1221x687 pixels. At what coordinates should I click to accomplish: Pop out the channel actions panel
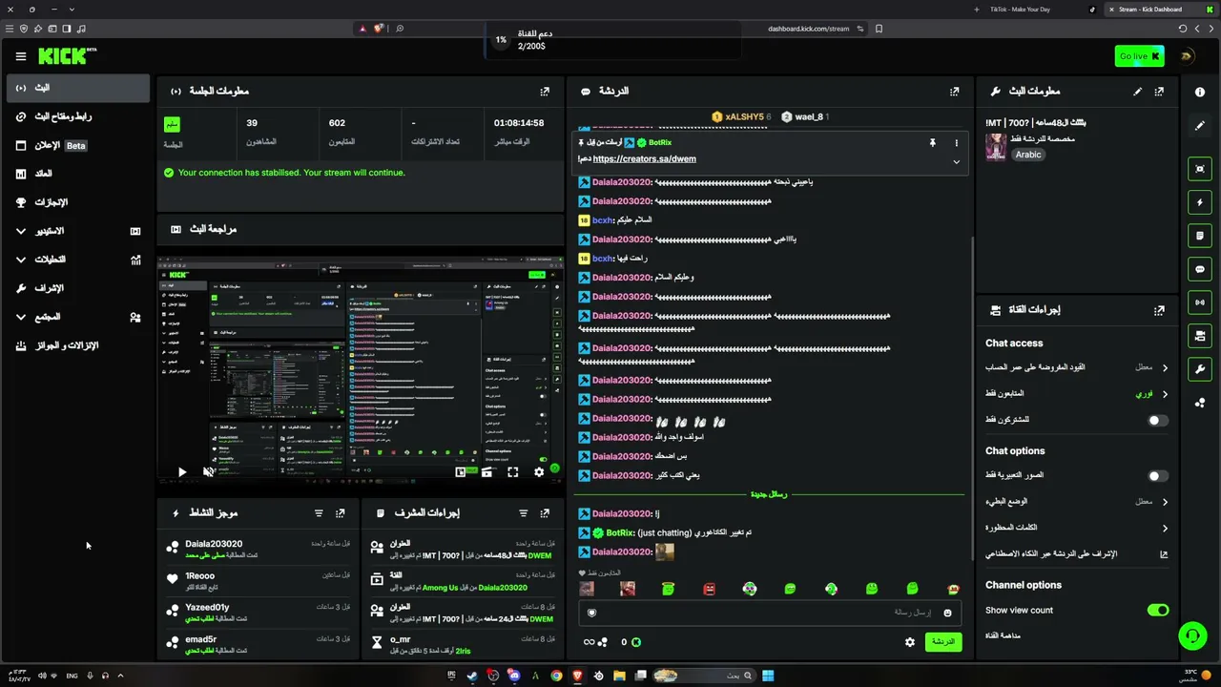[x=1159, y=310]
